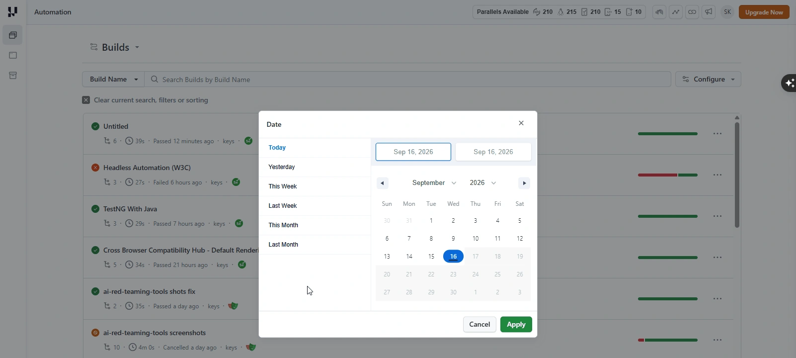Pick September 9 in the calendar

(x=453, y=239)
